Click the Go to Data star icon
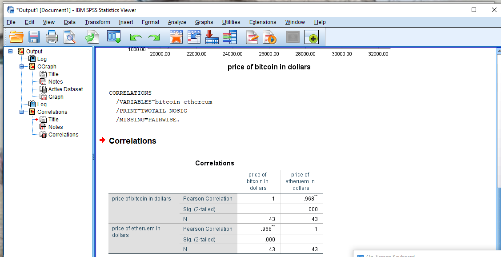501x257 pixels. tap(176, 37)
